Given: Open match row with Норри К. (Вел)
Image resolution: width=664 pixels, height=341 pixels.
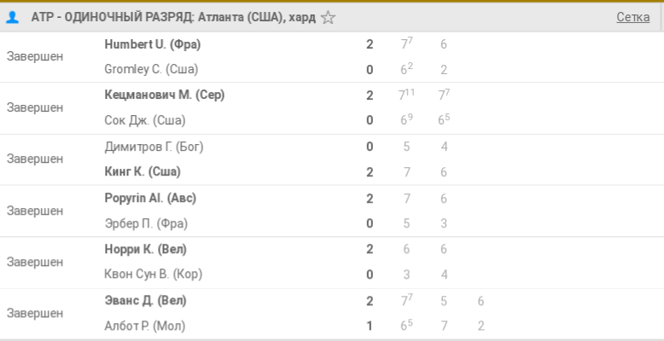Looking at the screenshot, I should point(332,263).
